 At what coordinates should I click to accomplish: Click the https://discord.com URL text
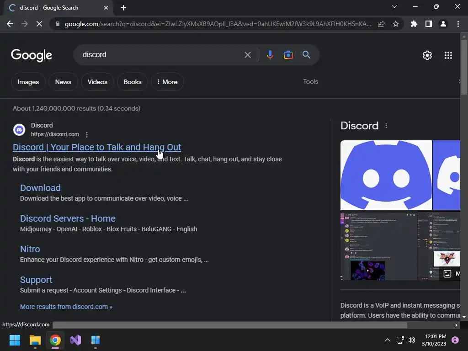click(x=55, y=134)
